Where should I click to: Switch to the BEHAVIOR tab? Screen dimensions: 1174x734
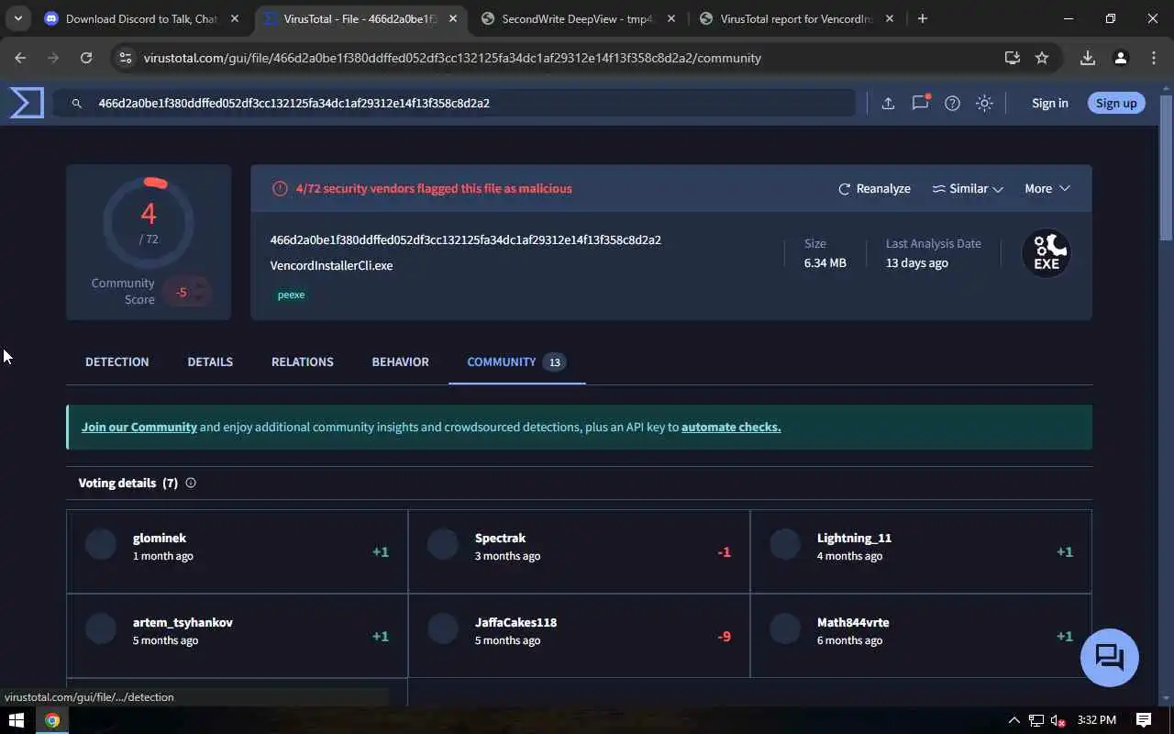coord(400,361)
